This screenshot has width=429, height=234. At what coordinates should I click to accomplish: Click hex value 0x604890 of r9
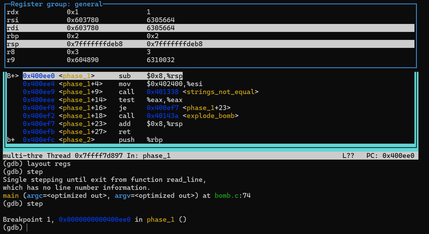(x=83, y=60)
